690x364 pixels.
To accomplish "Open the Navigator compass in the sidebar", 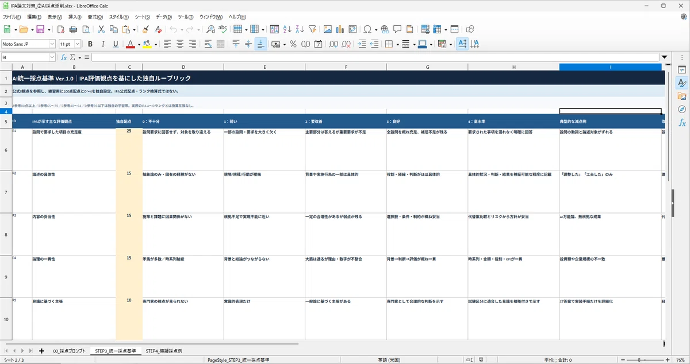I will click(x=682, y=109).
